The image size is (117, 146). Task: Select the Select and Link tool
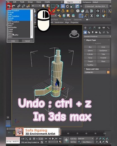(19, 6)
